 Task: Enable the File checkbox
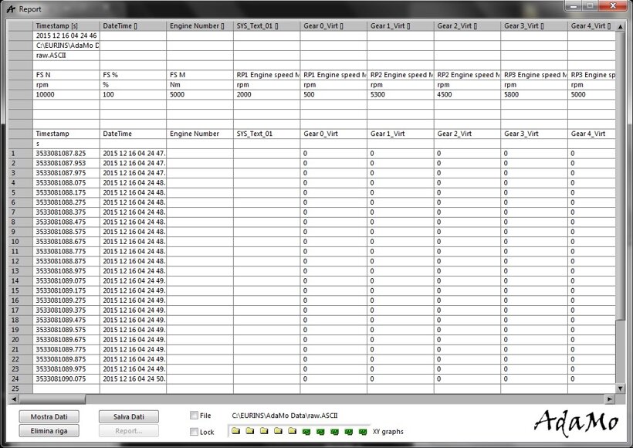click(194, 416)
